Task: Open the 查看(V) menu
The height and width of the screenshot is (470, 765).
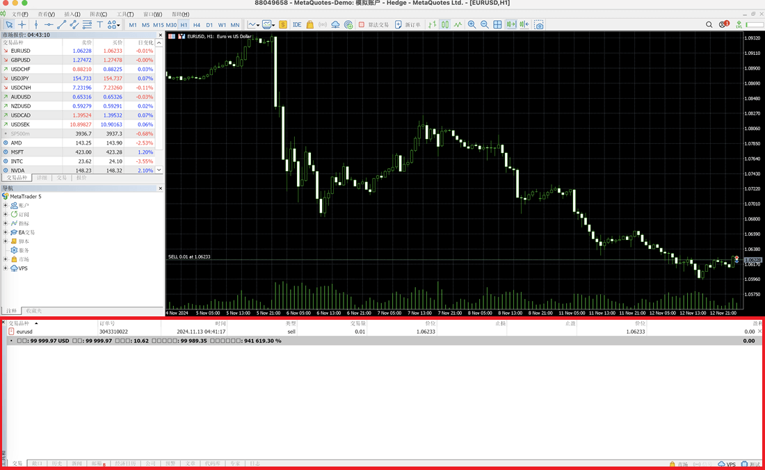Action: click(47, 14)
